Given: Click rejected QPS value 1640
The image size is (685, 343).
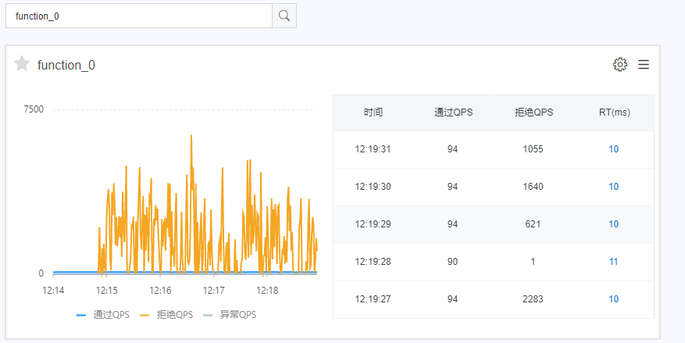Looking at the screenshot, I should click(533, 187).
